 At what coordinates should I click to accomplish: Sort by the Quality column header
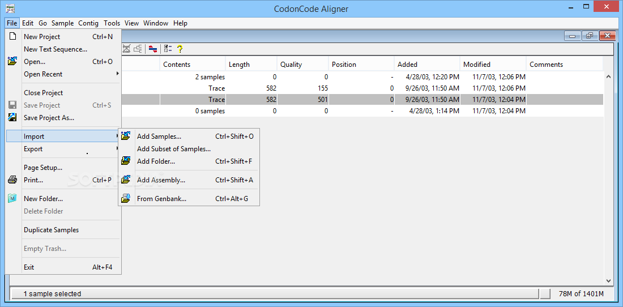303,65
